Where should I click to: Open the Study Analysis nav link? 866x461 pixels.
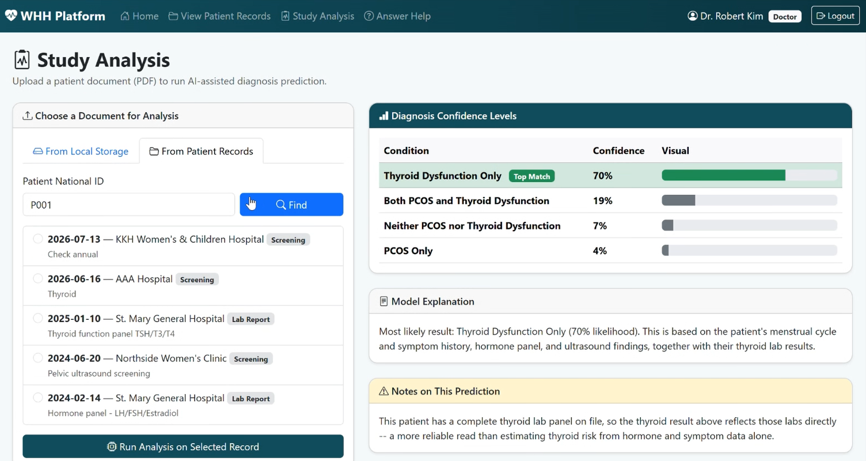click(318, 16)
